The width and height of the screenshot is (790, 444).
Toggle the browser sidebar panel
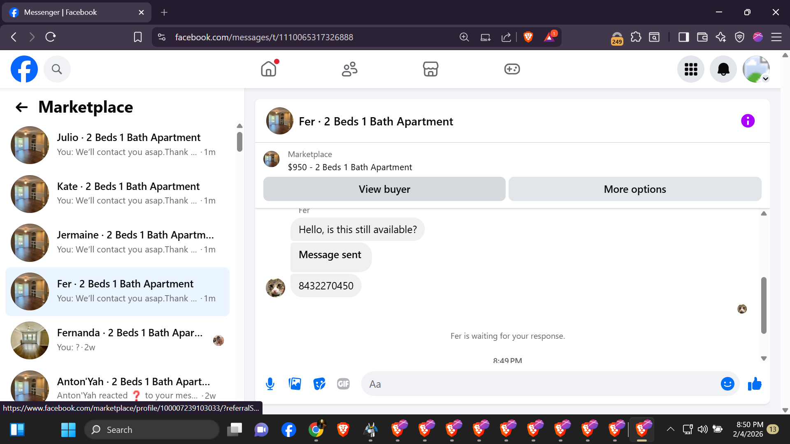pos(683,37)
